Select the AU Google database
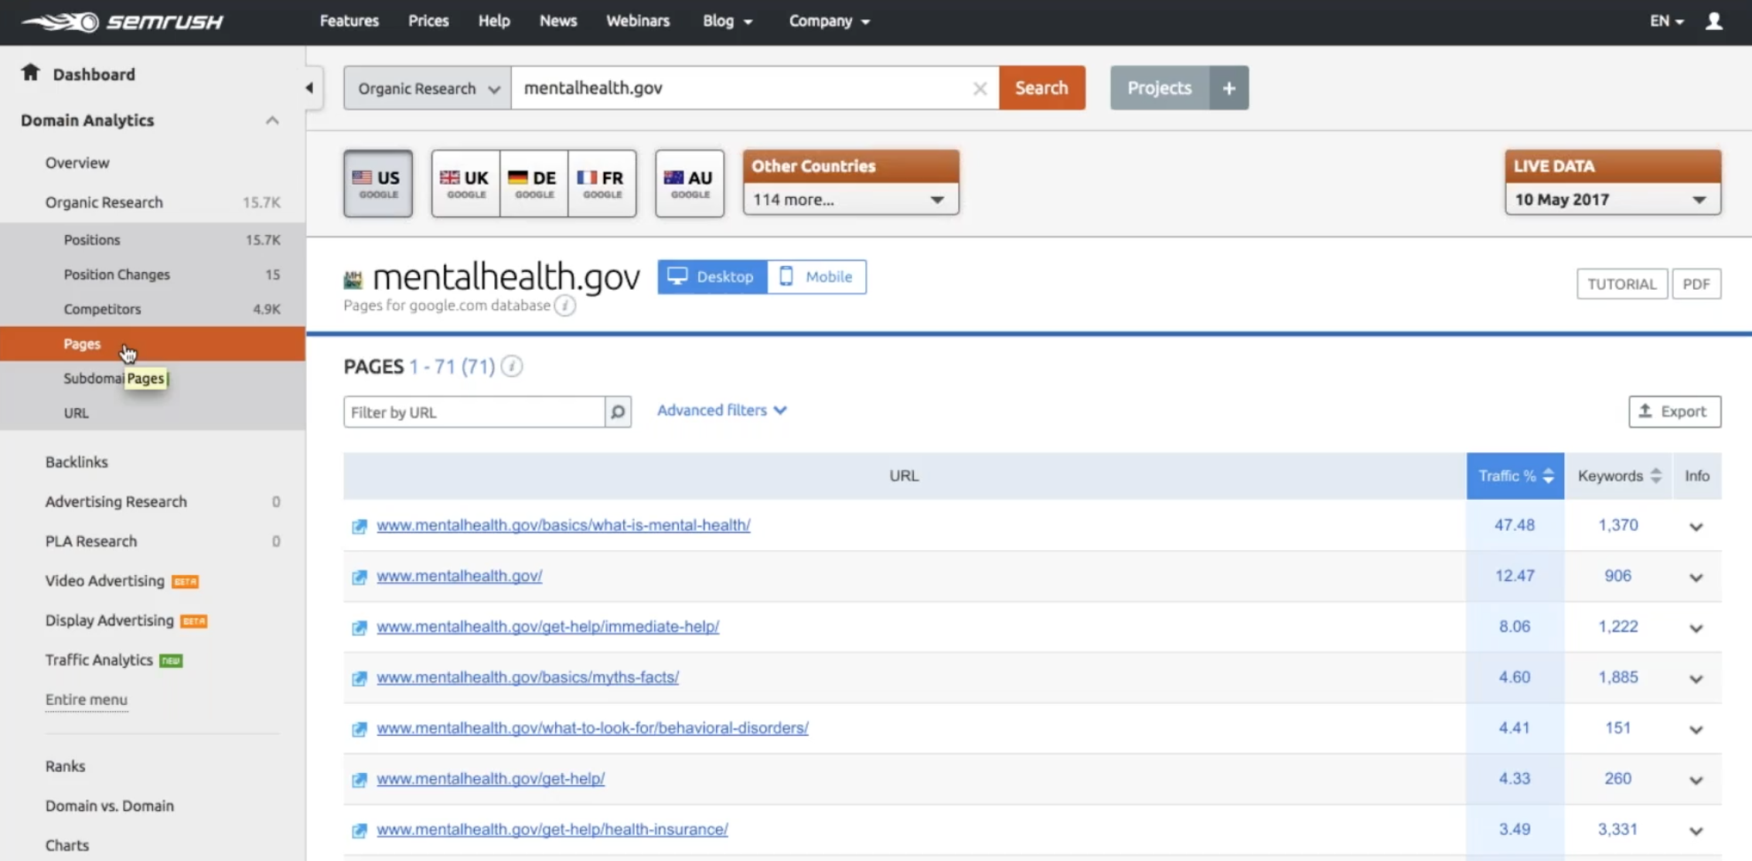The height and width of the screenshot is (861, 1752). 690,183
